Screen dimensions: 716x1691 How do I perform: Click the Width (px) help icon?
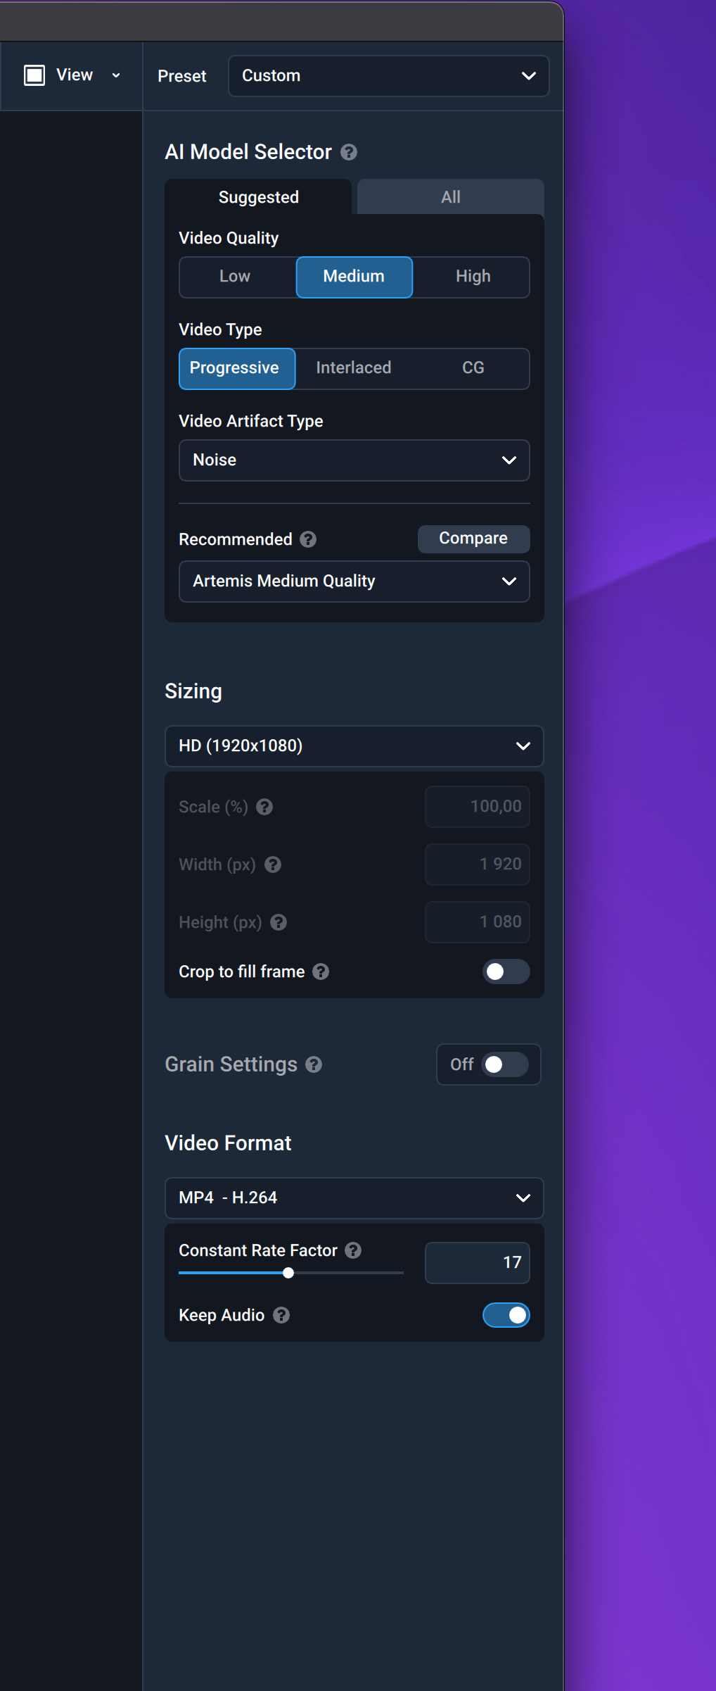[x=273, y=865]
